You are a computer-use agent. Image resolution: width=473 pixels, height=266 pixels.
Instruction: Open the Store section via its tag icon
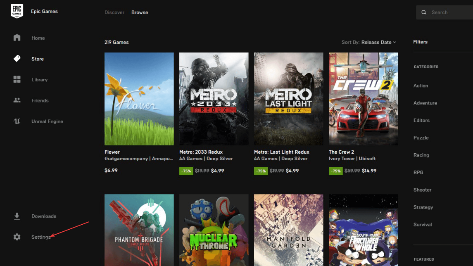17,59
